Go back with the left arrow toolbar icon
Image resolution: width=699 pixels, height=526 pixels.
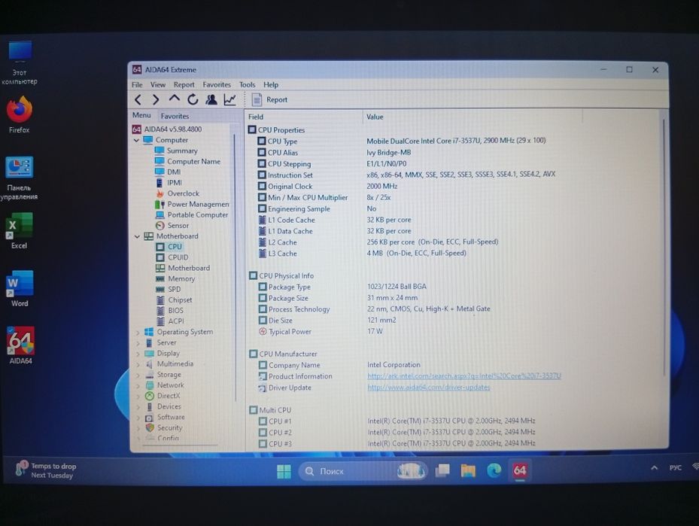pos(138,100)
